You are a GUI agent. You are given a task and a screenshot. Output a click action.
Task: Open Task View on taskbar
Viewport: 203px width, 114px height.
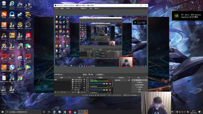(49, 112)
